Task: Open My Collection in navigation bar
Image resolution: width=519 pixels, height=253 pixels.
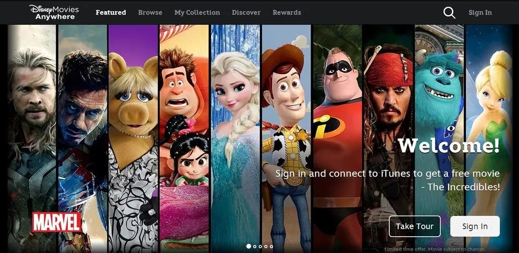Action: tap(197, 13)
